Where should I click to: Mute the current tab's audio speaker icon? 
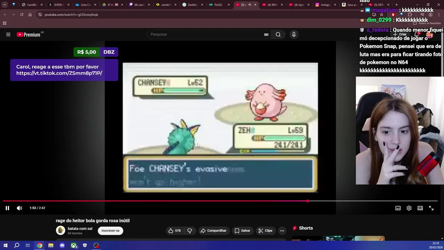tap(250, 5)
